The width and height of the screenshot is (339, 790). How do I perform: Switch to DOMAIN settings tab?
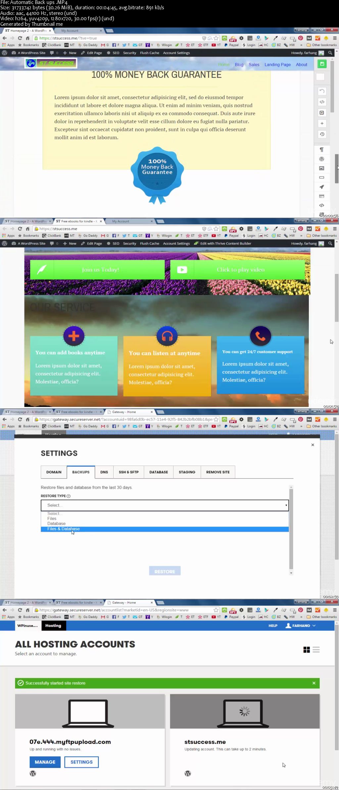pyautogui.click(x=54, y=472)
